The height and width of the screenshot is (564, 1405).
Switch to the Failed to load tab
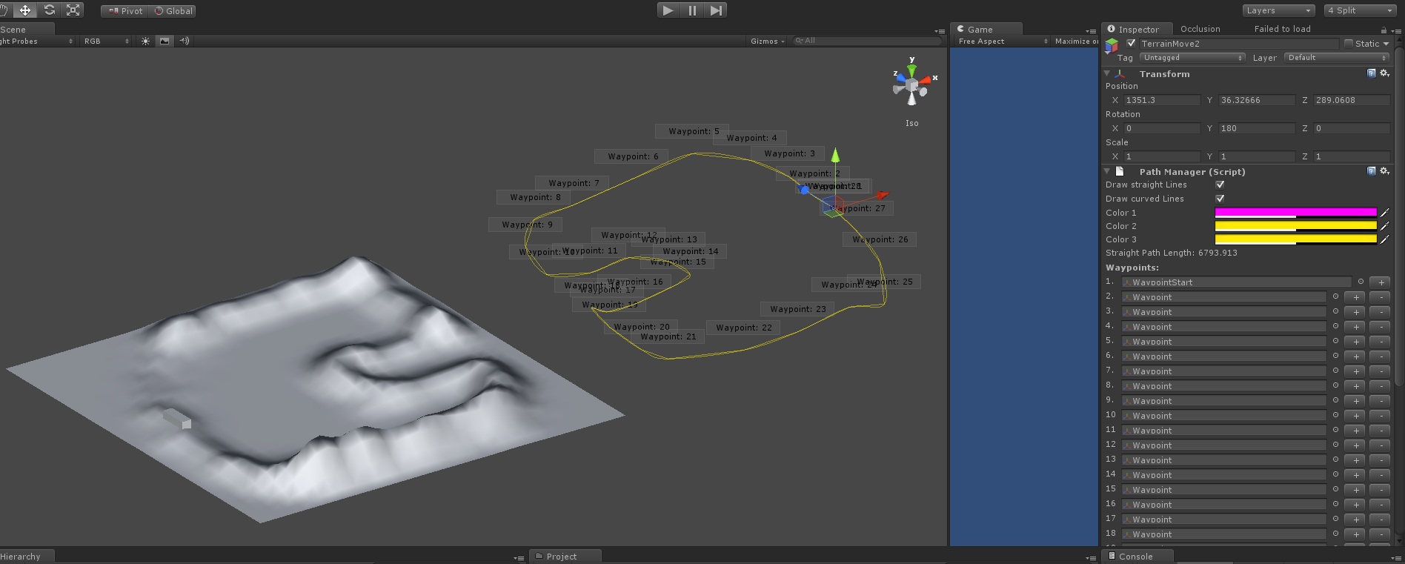(x=1283, y=29)
